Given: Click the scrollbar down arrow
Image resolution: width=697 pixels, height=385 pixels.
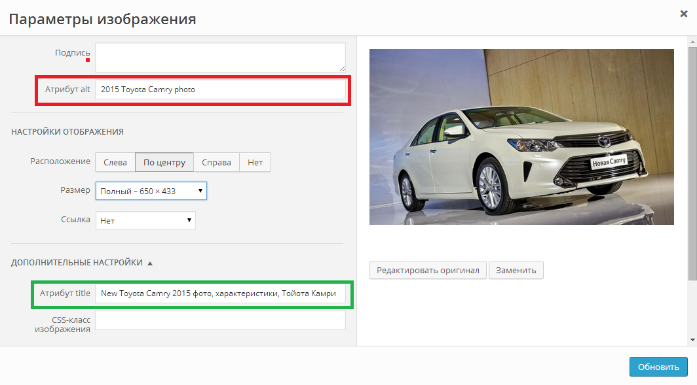Looking at the screenshot, I should [692, 340].
